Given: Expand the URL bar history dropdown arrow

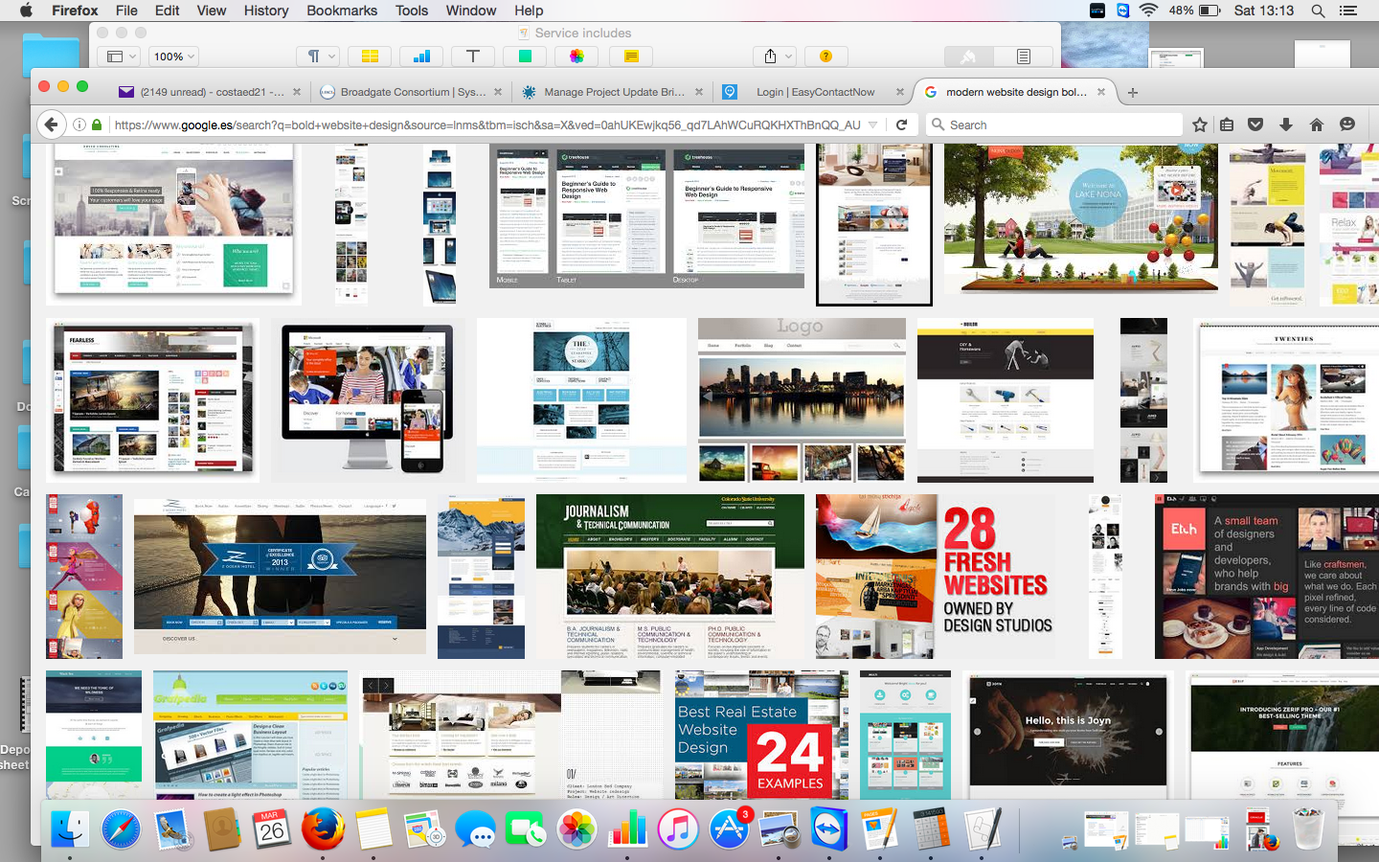Looking at the screenshot, I should (x=872, y=125).
